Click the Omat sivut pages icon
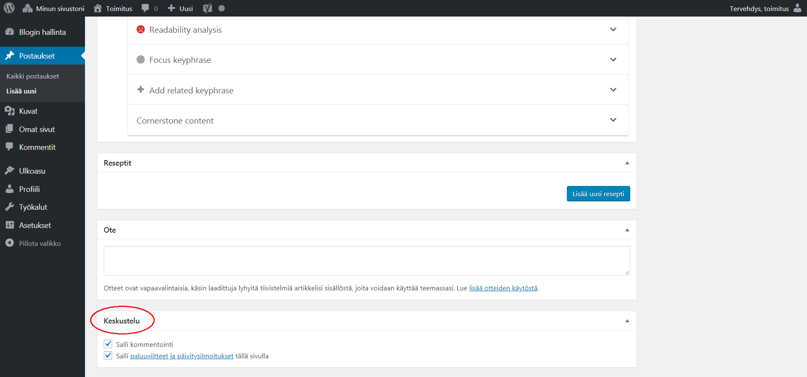The height and width of the screenshot is (377, 807). [x=9, y=129]
